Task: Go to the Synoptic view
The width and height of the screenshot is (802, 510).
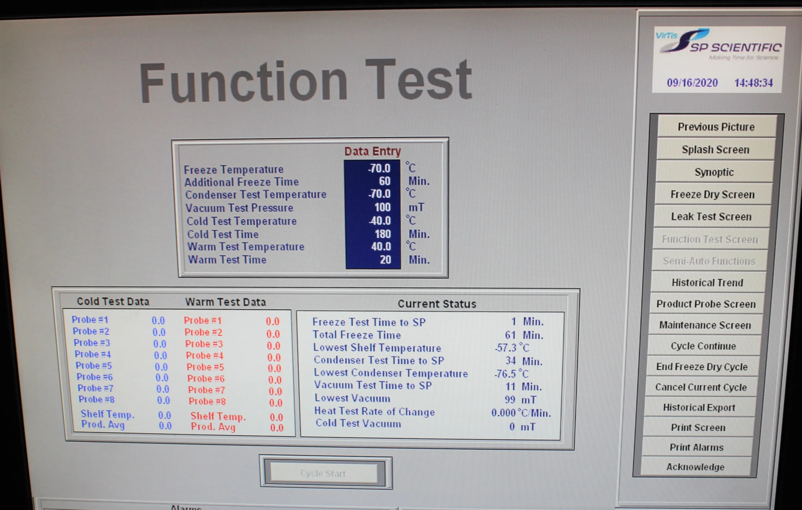Action: [714, 172]
